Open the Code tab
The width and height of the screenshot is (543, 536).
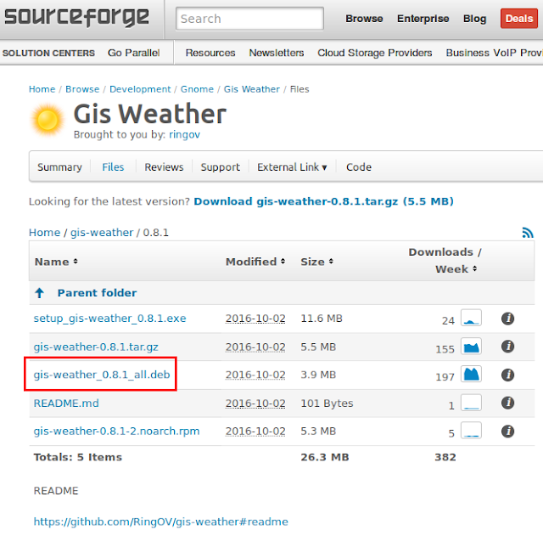[x=359, y=167]
